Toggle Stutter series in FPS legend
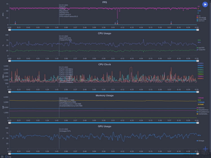Image resolution: width=211 pixels, height=158 pixels. [201, 19]
